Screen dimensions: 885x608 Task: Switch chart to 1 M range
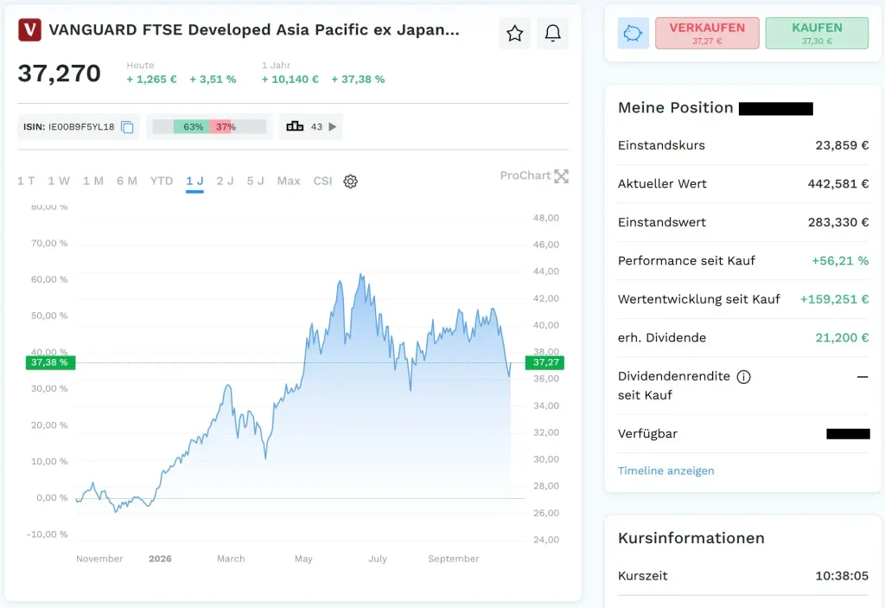point(93,181)
